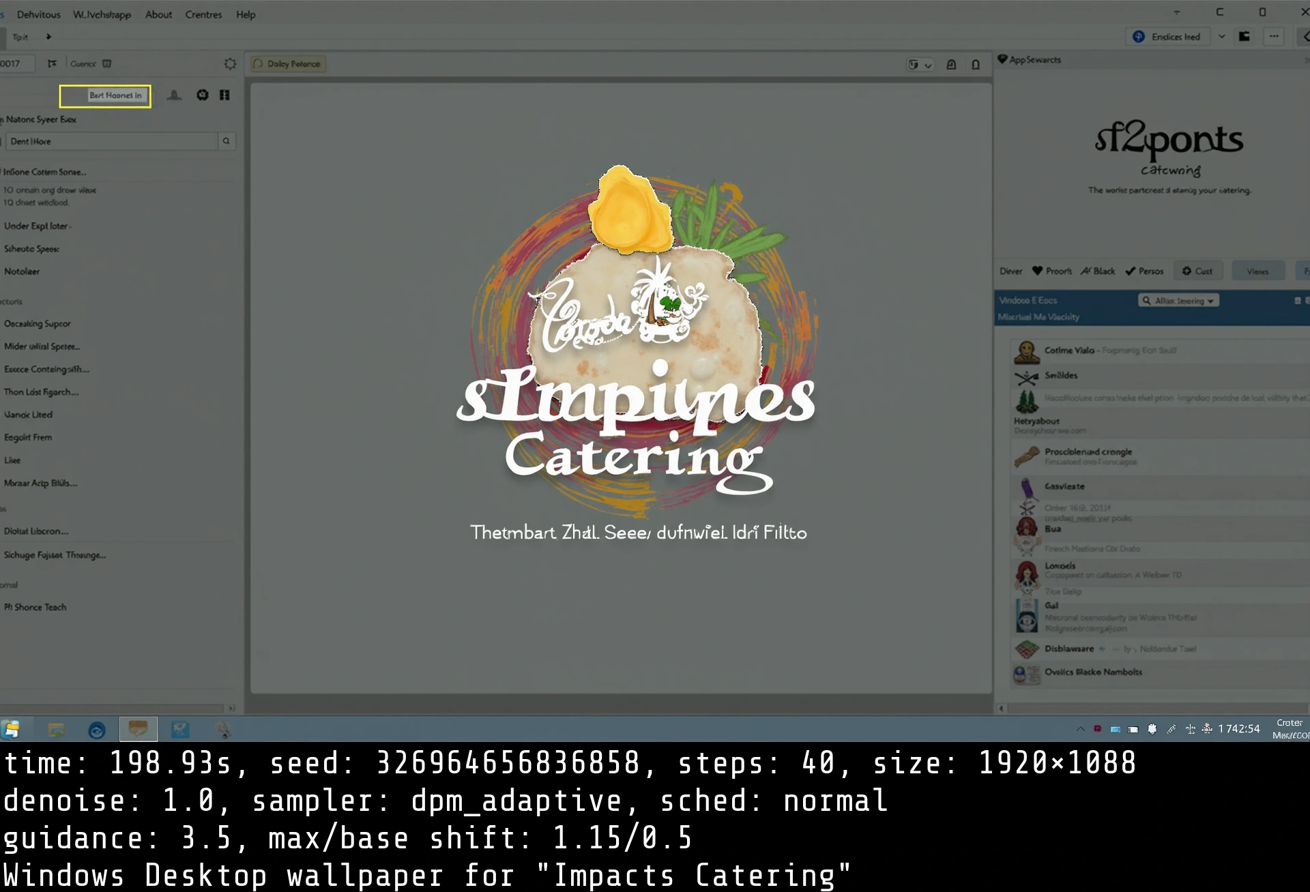Screen dimensions: 1310x892
Task: Open the settings gear icon
Action: [x=230, y=63]
